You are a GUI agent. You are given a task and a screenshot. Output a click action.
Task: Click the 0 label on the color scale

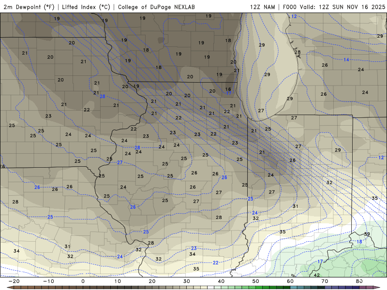click(83, 281)
